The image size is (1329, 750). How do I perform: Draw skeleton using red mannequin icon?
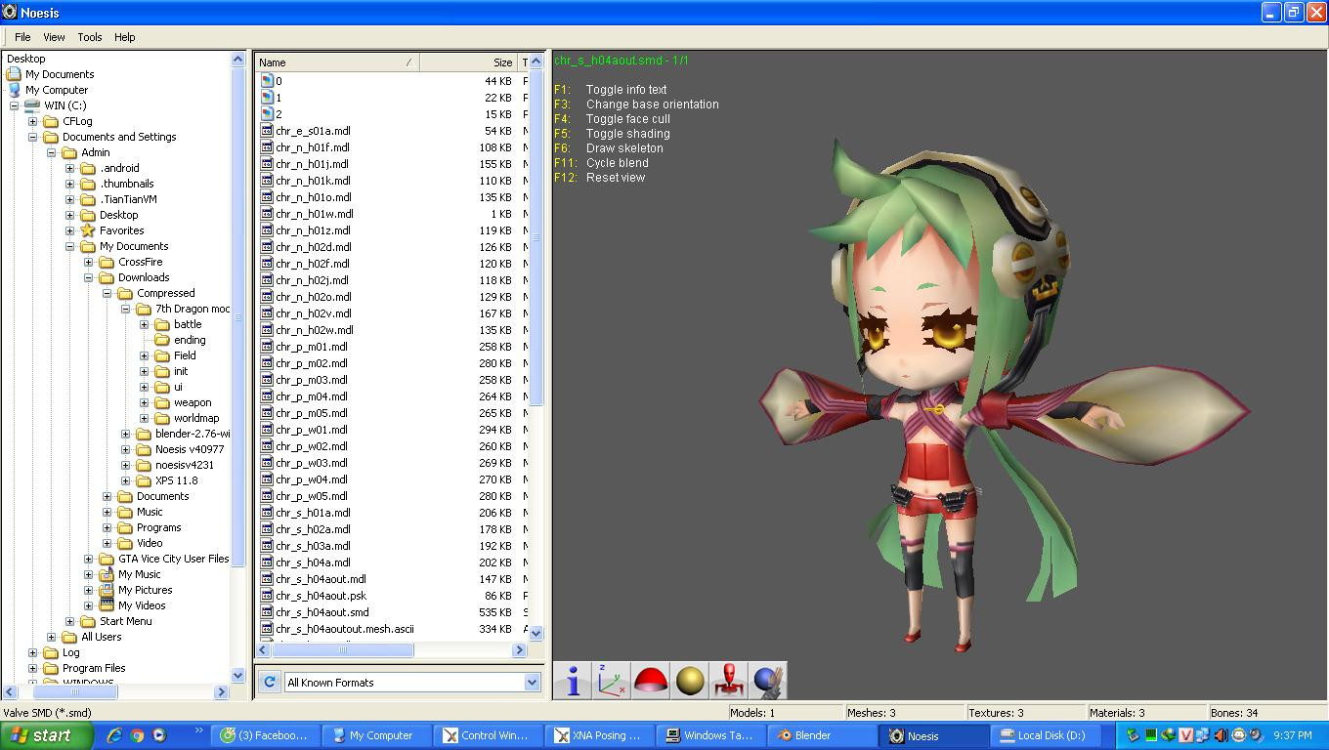[729, 681]
